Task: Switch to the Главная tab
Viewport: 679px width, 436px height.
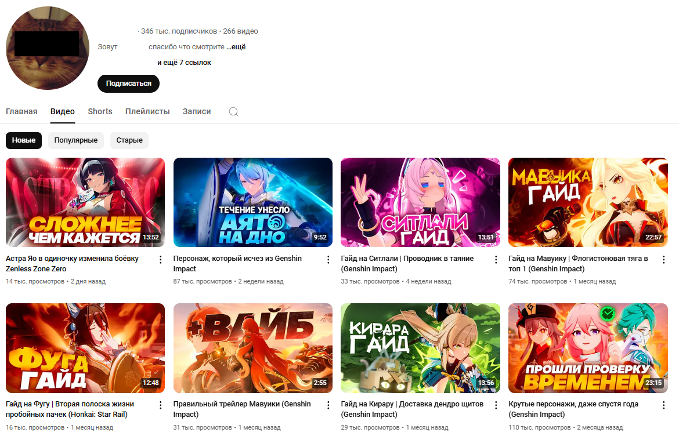Action: 21,111
